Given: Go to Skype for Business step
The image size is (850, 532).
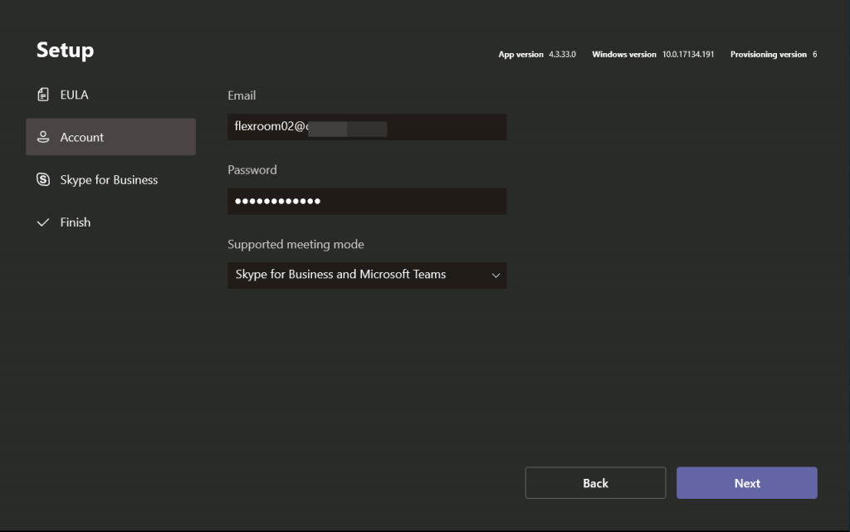Looking at the screenshot, I should click(110, 179).
